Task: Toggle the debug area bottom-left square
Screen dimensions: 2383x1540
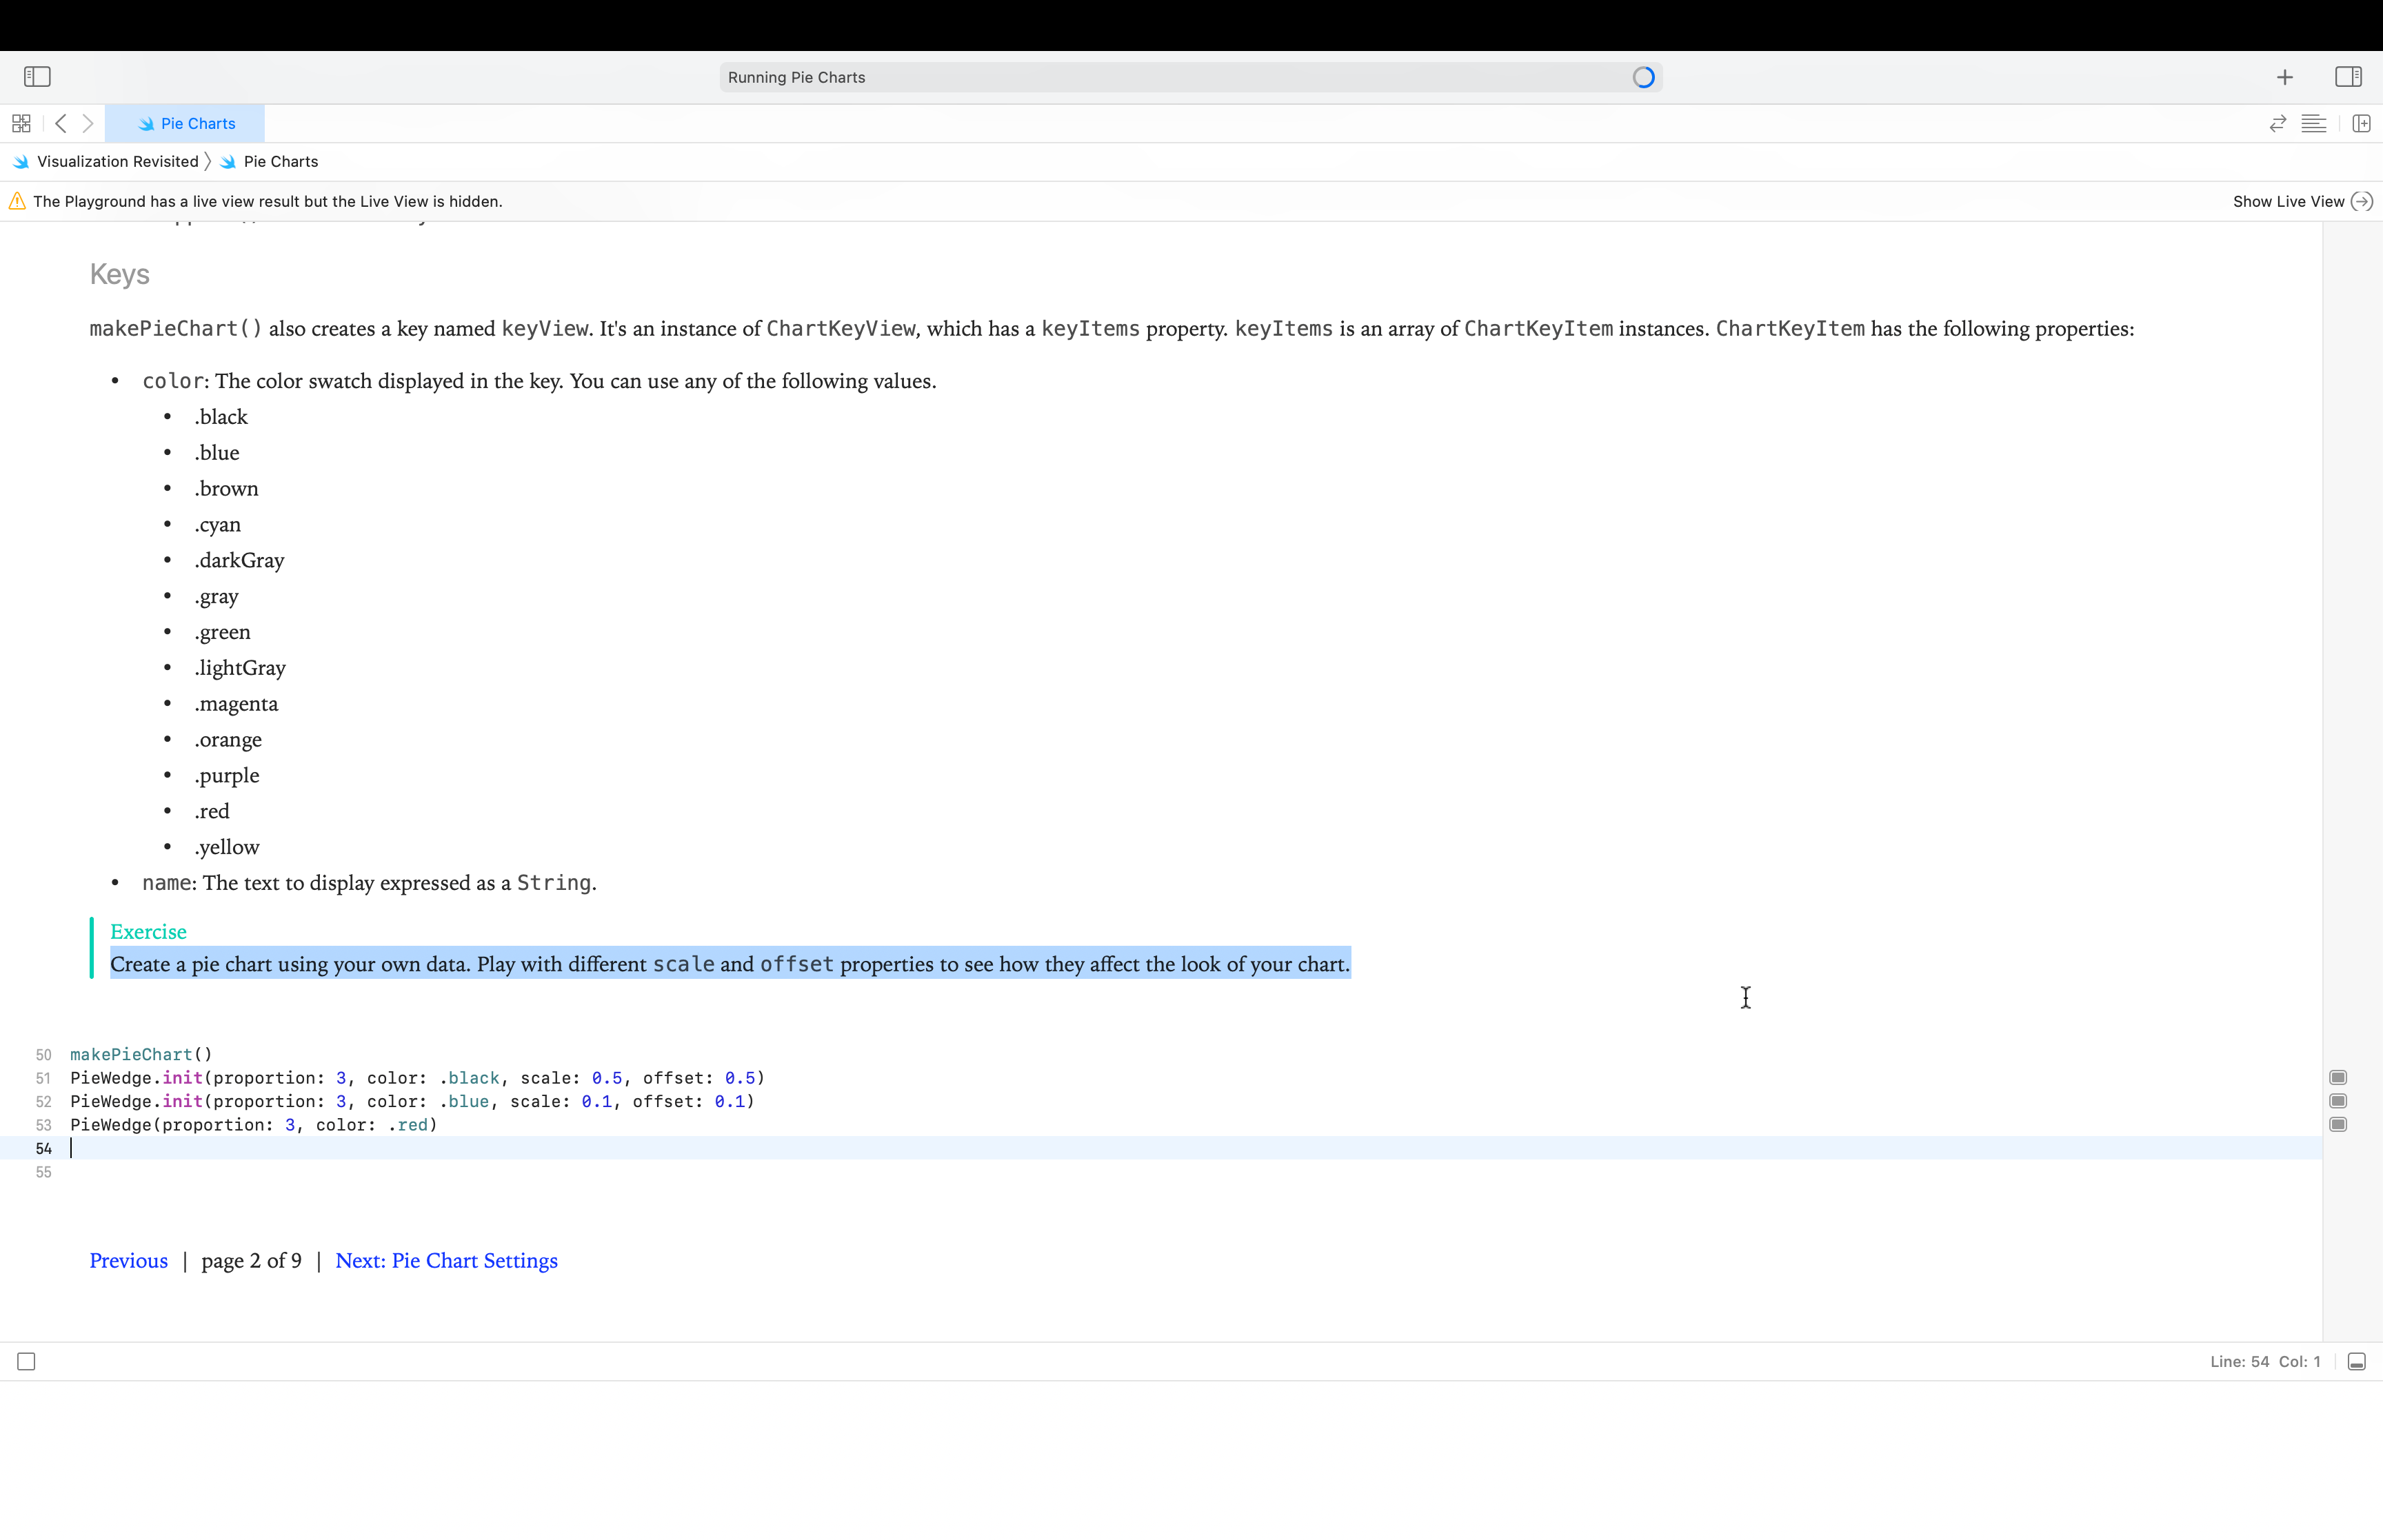Action: pos(26,1361)
